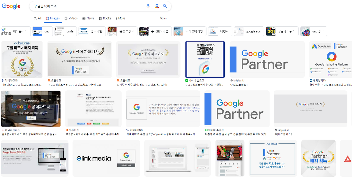The width and height of the screenshot is (352, 177).
Task: Select the 'google ads' suggestion chip
Action: [x=249, y=31]
